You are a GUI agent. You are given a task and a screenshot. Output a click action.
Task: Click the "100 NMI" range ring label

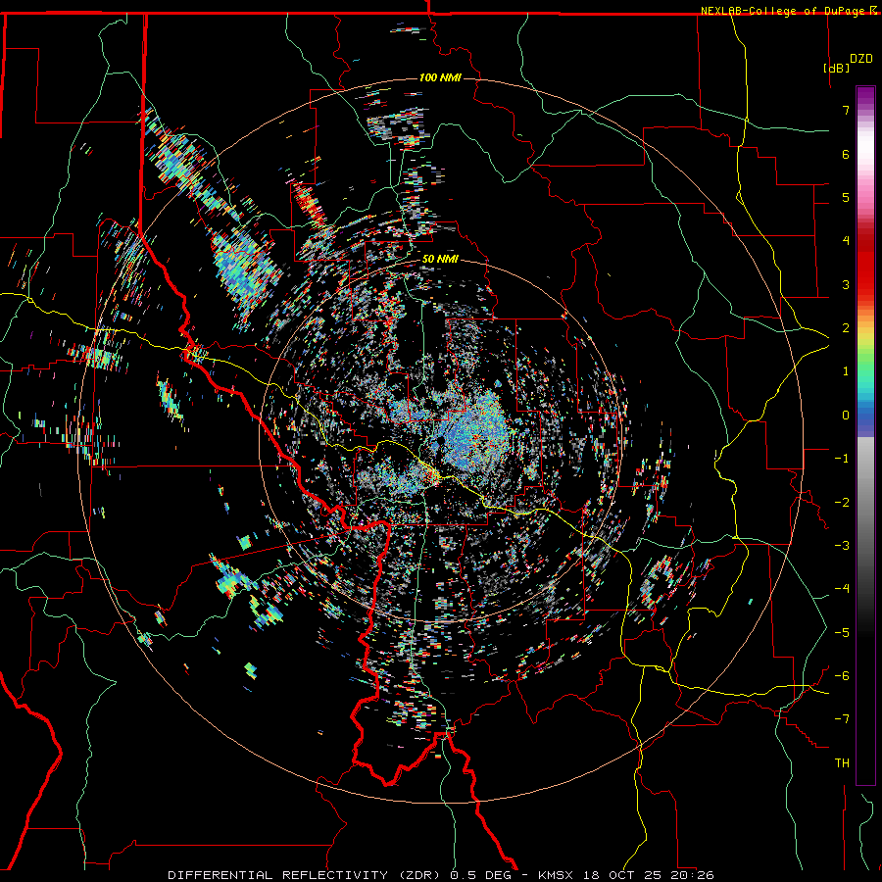coord(440,77)
